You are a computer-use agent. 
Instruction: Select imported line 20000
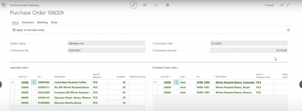[x=25, y=88]
